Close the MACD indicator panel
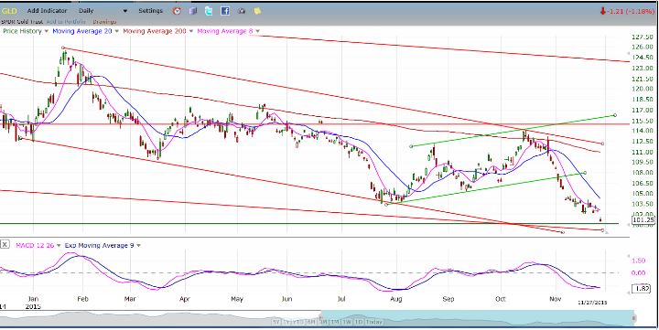Image resolution: width=659 pixels, height=330 pixels. coord(5,244)
